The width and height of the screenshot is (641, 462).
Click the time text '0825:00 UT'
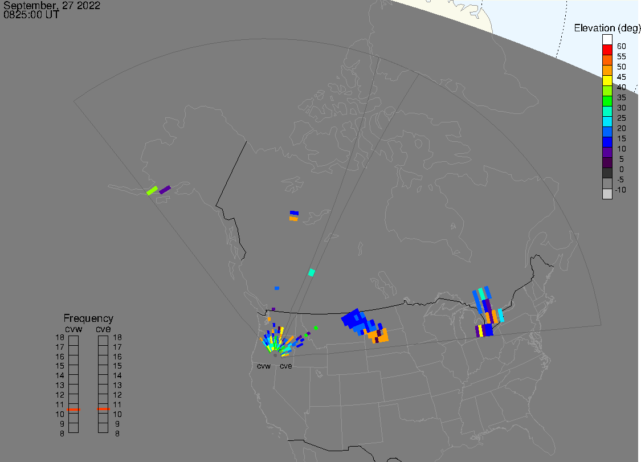(x=31, y=15)
